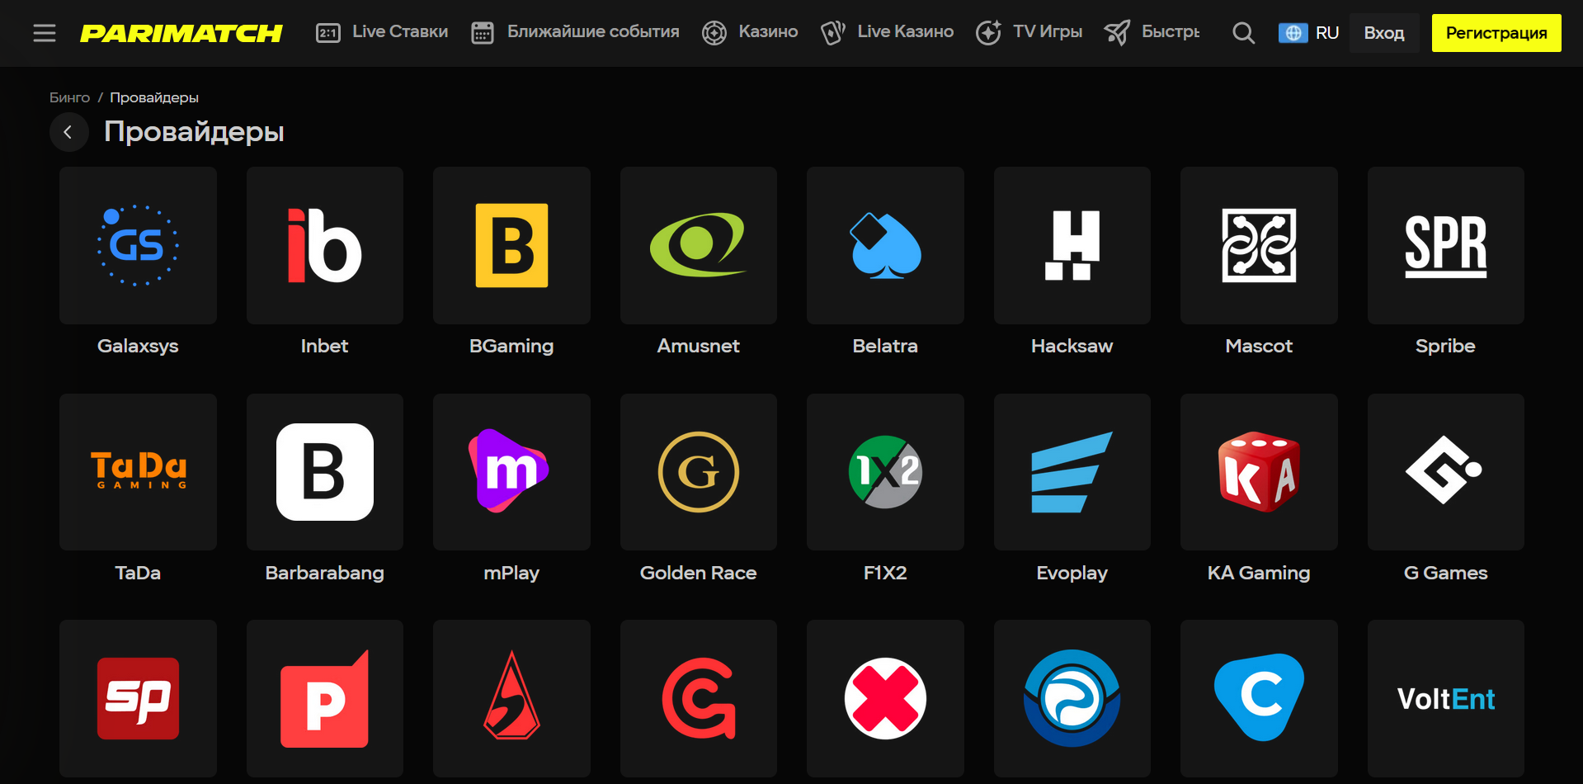Viewport: 1583px width, 784px height.
Task: Open the TV Игры section
Action: 1029,32
